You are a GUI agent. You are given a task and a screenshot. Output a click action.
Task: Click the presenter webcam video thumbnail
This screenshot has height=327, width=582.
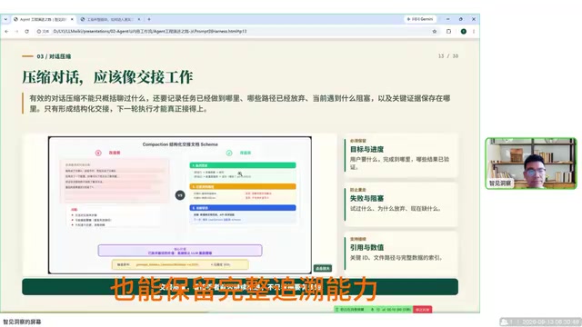pyautogui.click(x=531, y=163)
